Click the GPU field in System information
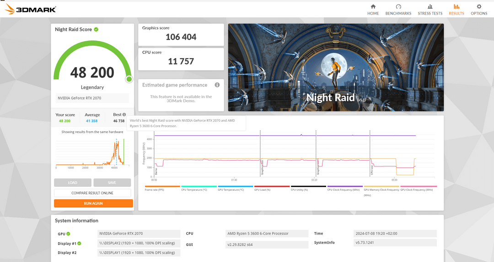 [x=139, y=234]
